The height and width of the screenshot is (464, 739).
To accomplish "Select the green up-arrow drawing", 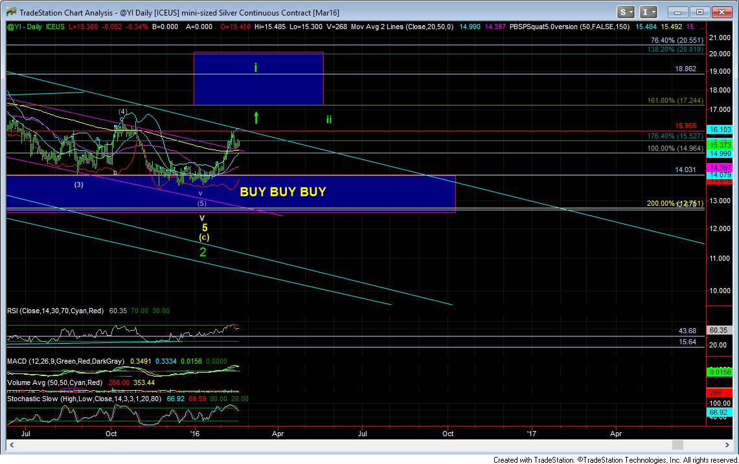I will pos(256,117).
